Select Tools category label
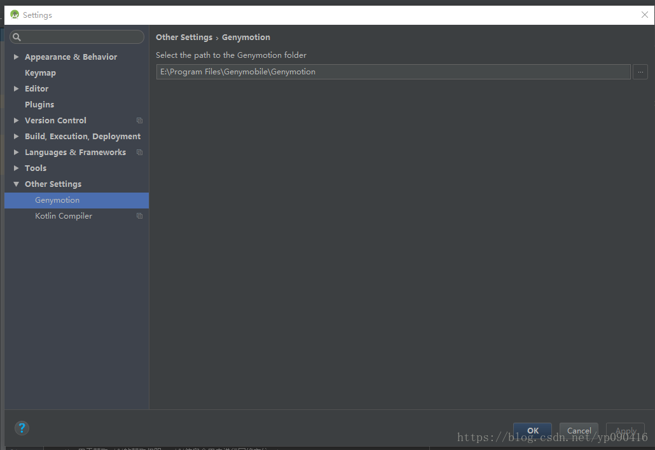Viewport: 655px width, 450px height. tap(36, 168)
